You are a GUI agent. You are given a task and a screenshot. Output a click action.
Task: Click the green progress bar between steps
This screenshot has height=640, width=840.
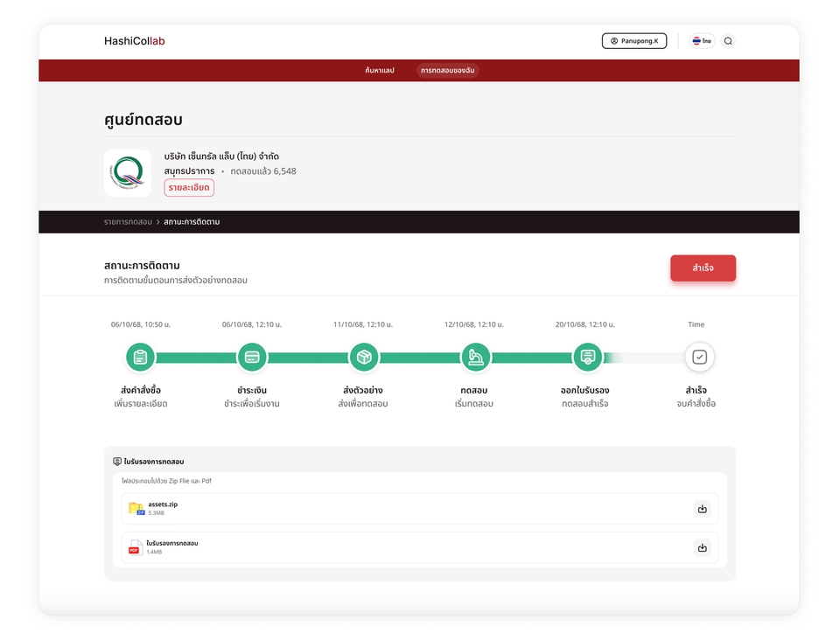coord(308,358)
